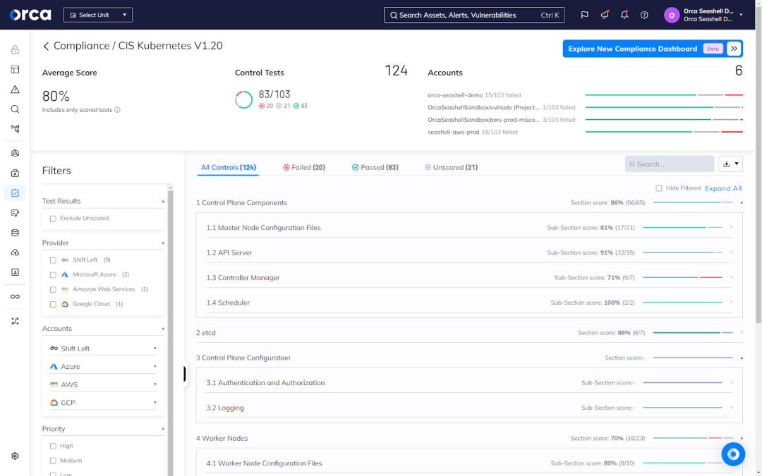Viewport: 762px width, 476px height.
Task: Open the flag icon in top bar
Action: tap(585, 15)
